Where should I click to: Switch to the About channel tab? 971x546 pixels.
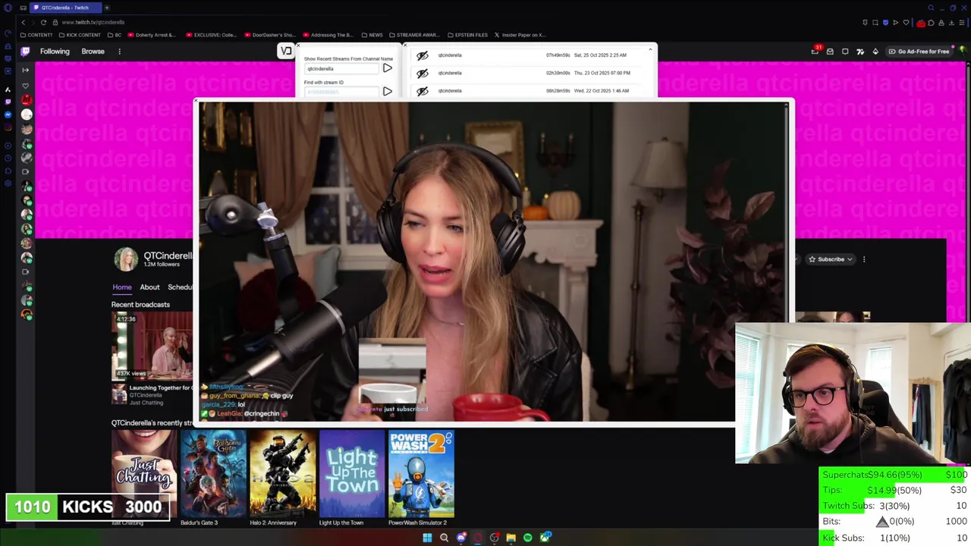[149, 287]
